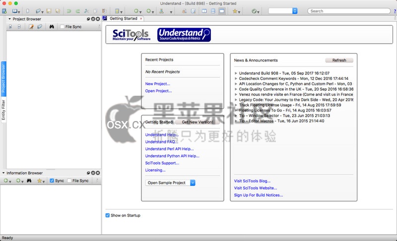Click the blue question mark help icon

pyautogui.click(x=395, y=11)
